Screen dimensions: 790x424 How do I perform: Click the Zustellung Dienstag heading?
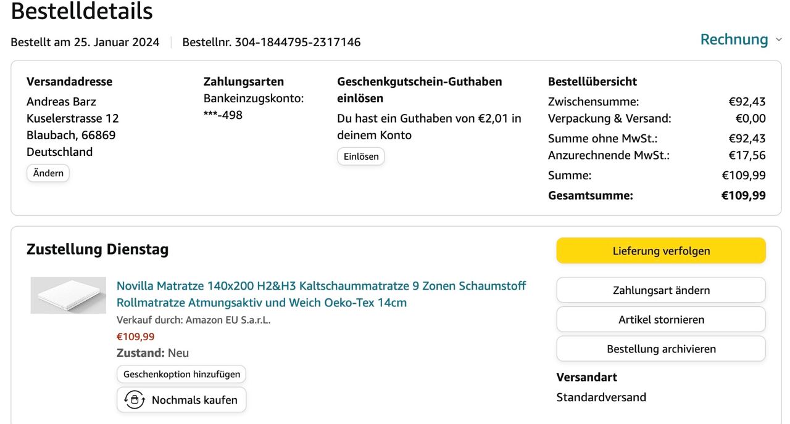coord(98,250)
